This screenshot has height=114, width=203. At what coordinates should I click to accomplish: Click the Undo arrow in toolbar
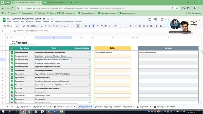tap(17, 26)
